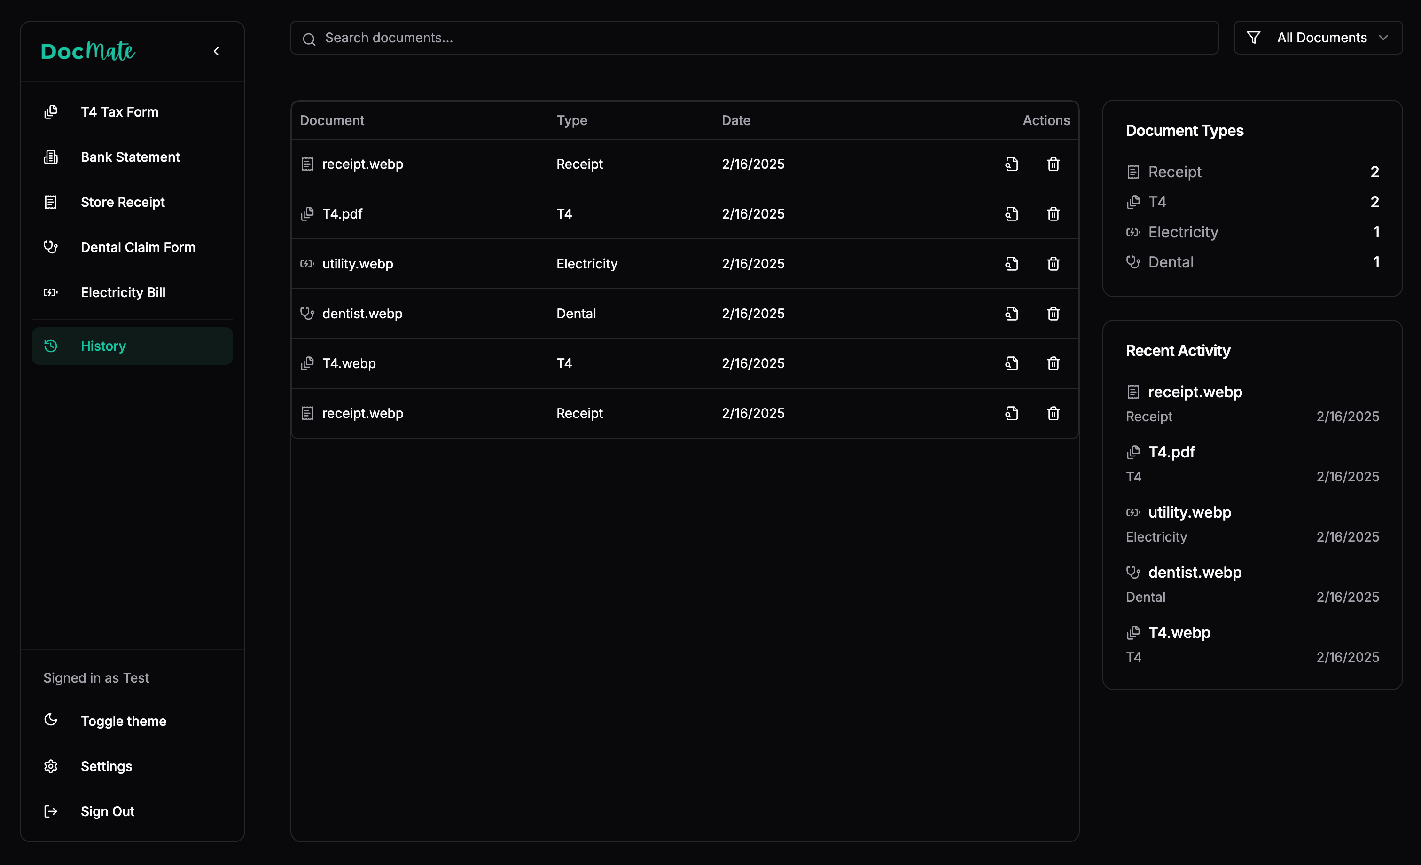This screenshot has height=865, width=1421.
Task: Toggle the dark/light theme
Action: [x=123, y=721]
